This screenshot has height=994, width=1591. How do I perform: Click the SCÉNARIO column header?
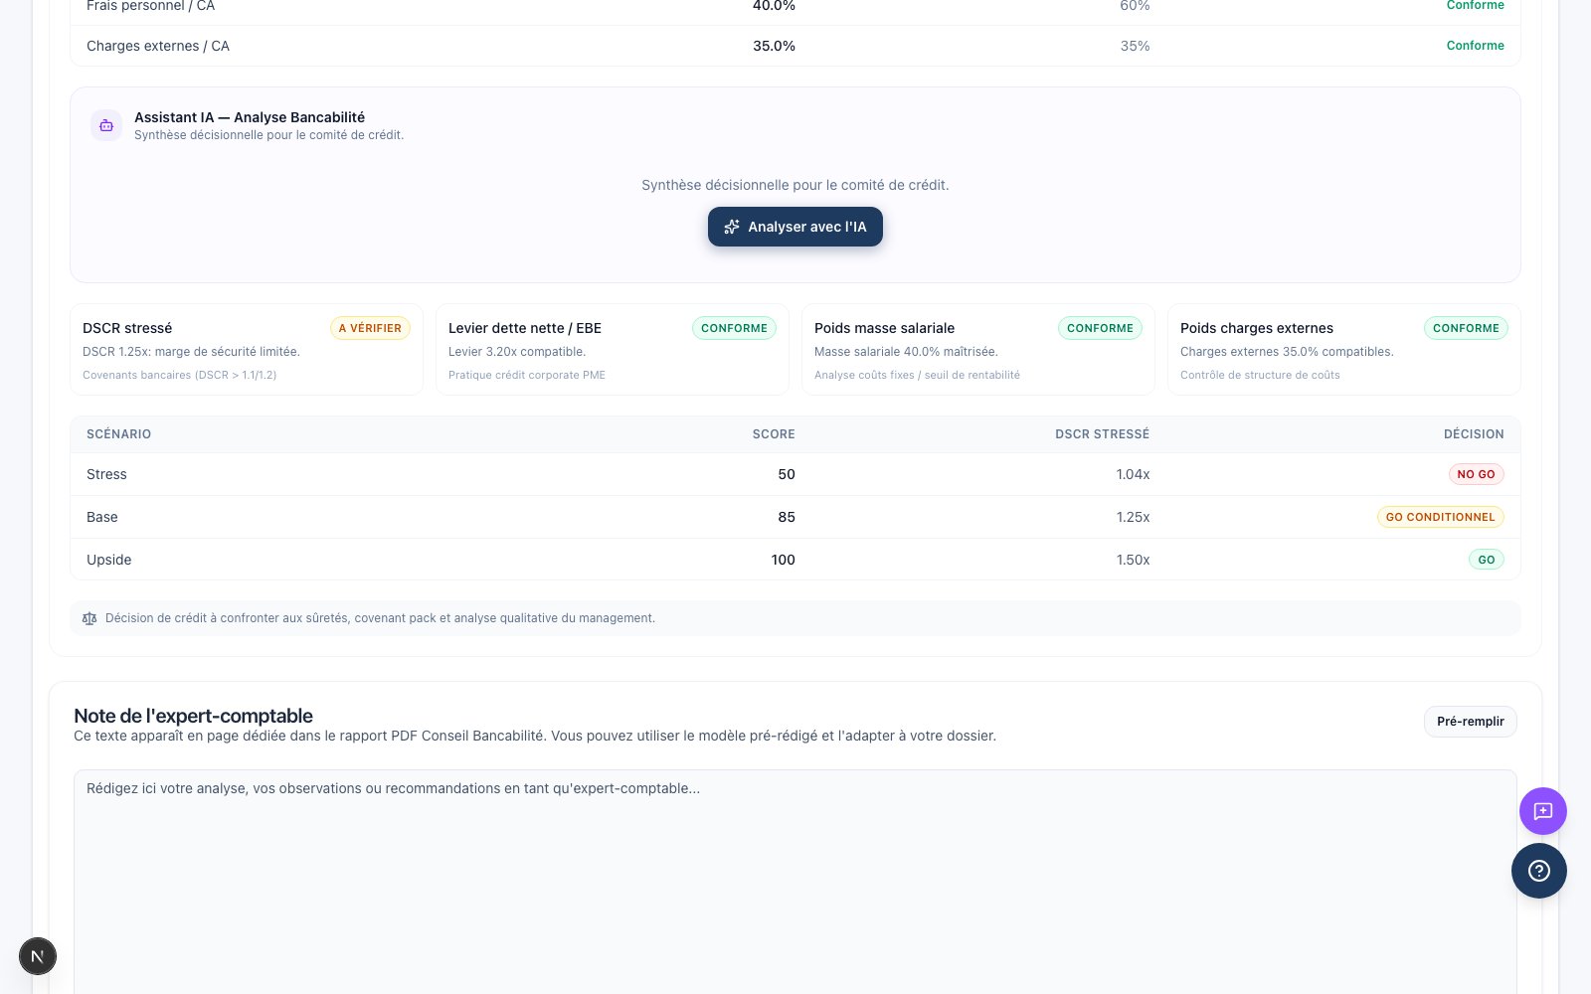tap(118, 434)
